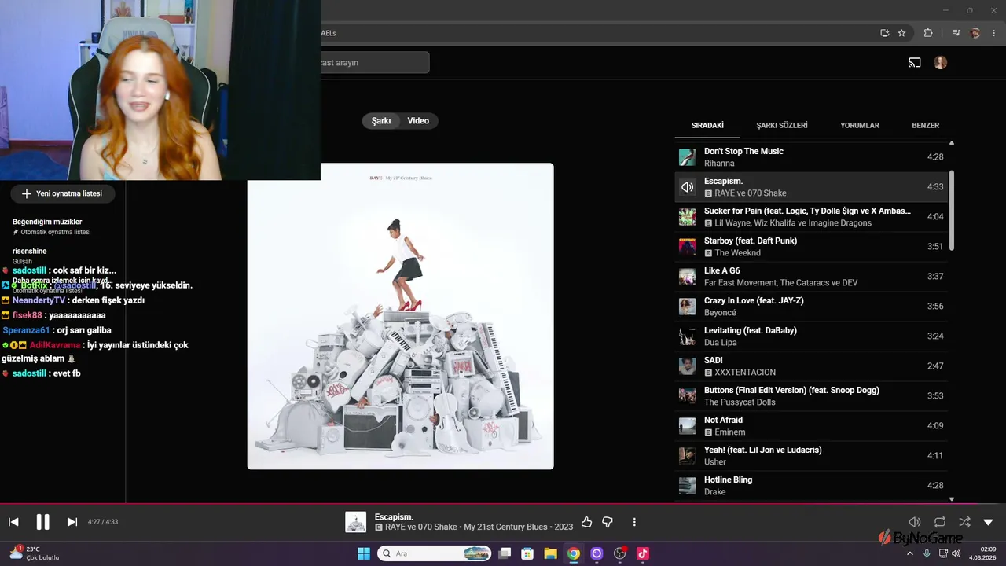Open the YouTube Music account avatar
1006x566 pixels.
coord(941,62)
